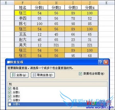Click the 分数3 header cell

[x=73, y=8]
